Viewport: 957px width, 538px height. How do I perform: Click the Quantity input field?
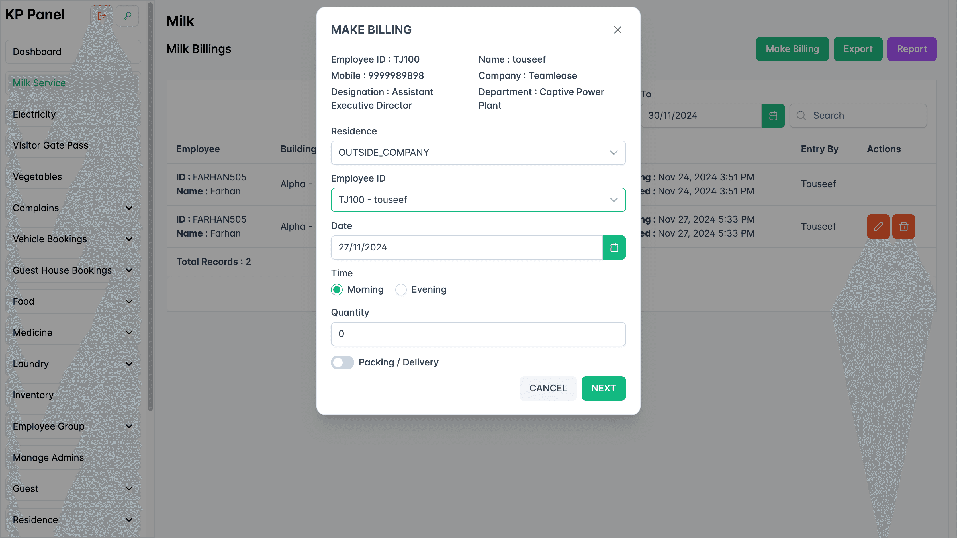(478, 334)
